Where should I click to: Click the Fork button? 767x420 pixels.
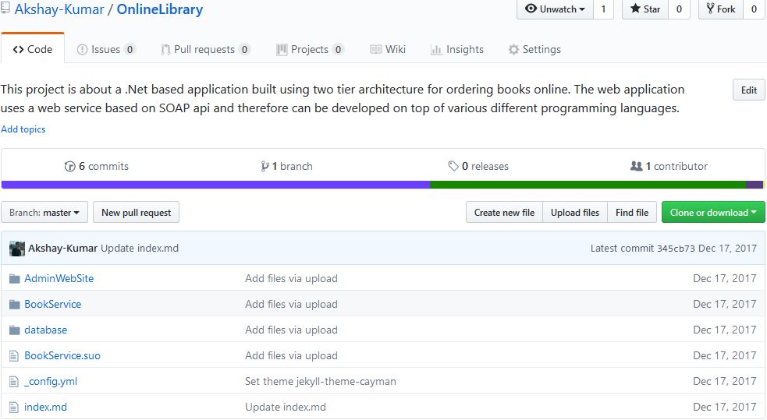point(721,9)
